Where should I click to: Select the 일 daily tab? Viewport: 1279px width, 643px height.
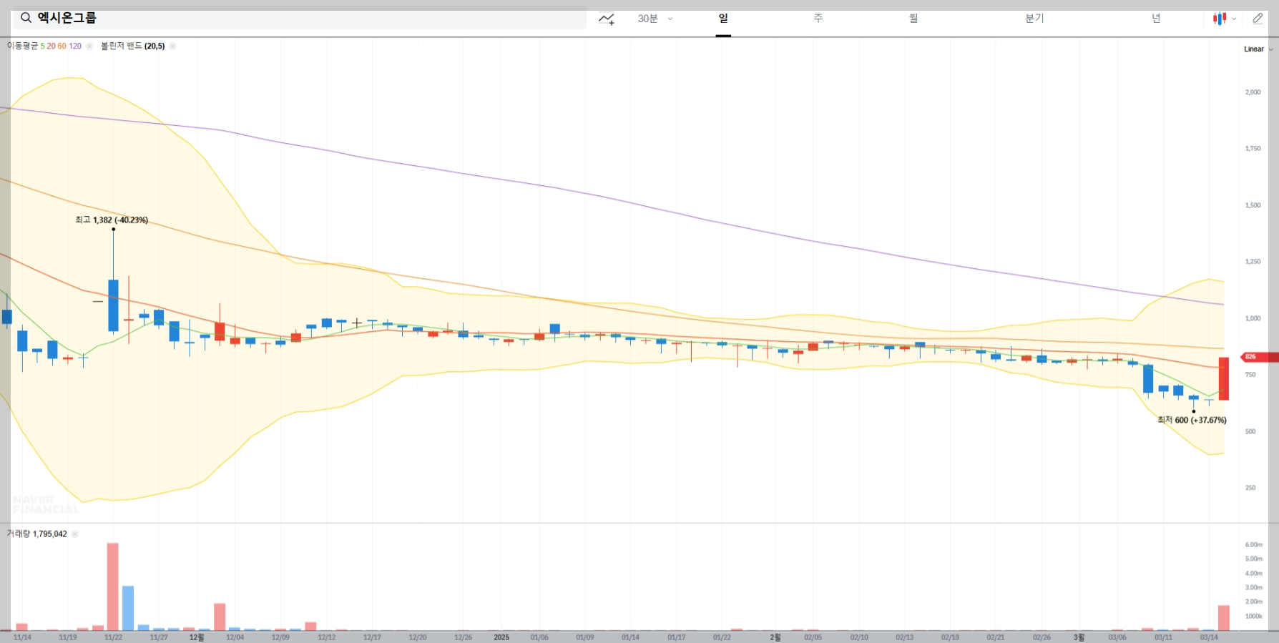[723, 19]
